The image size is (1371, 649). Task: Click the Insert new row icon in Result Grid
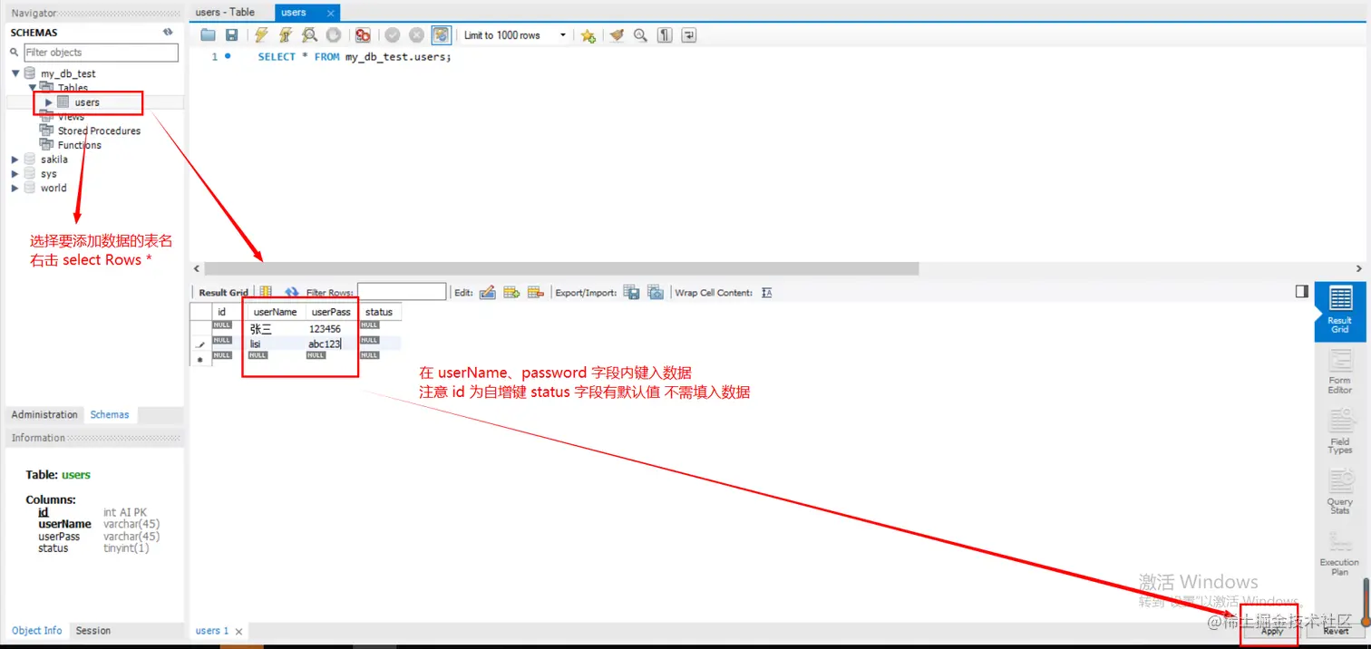511,292
